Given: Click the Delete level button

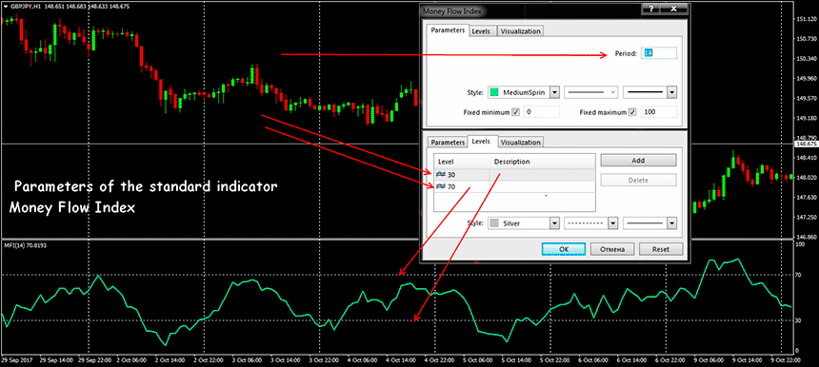Looking at the screenshot, I should (638, 181).
